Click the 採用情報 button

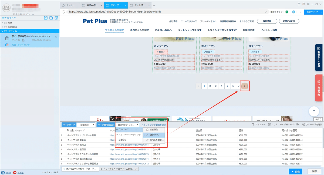pyautogui.click(x=266, y=21)
